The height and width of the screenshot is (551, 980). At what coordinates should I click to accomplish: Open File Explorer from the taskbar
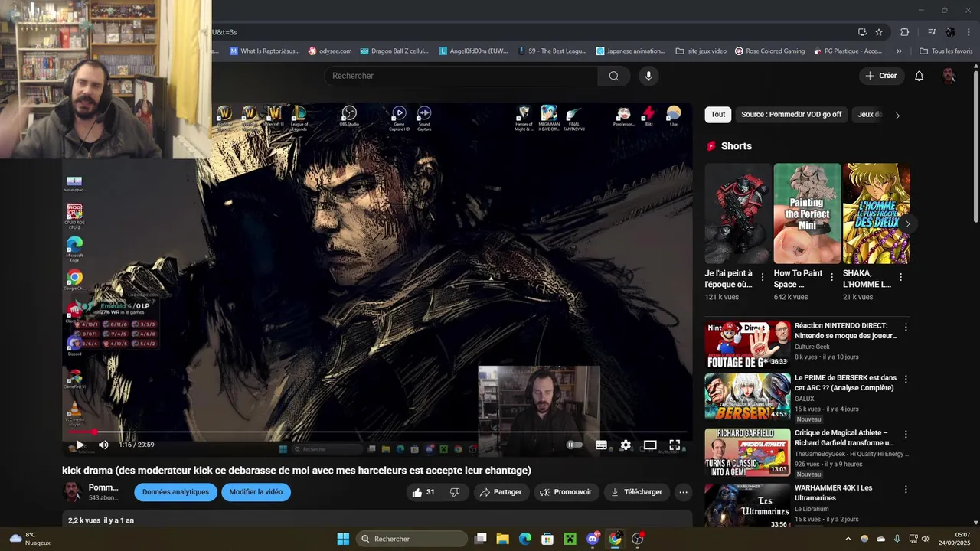click(502, 539)
